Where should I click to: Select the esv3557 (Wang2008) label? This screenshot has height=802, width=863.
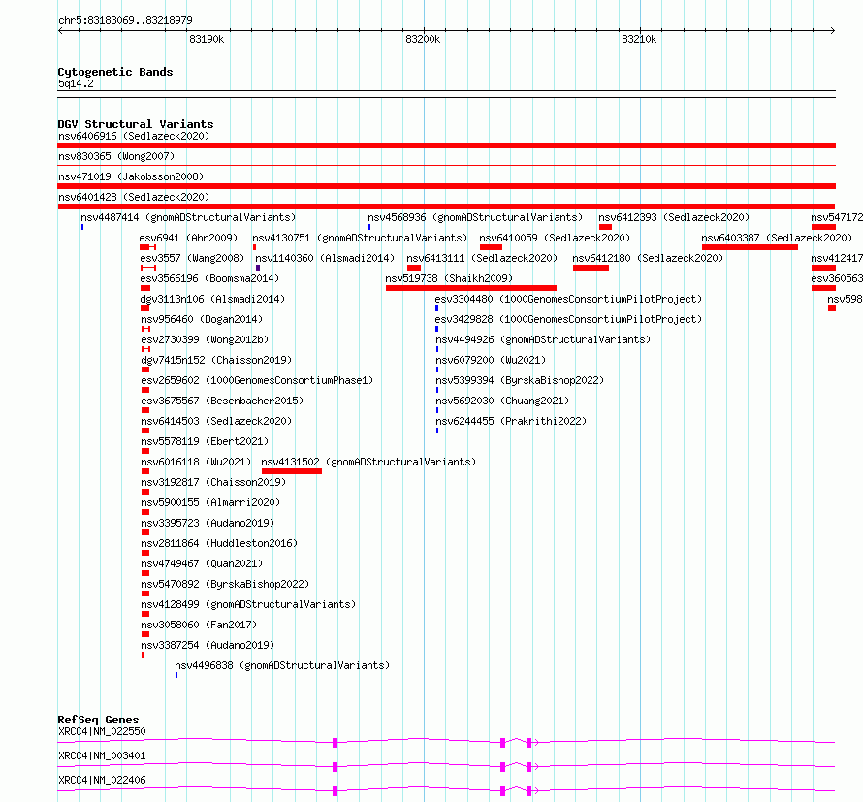pyautogui.click(x=192, y=258)
